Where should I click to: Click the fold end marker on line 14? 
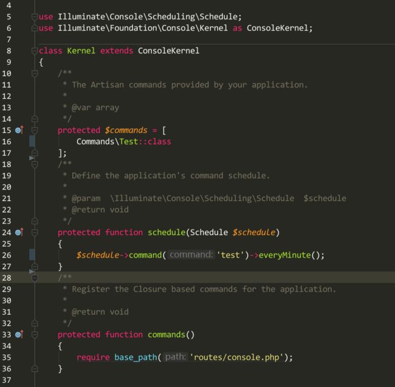click(x=35, y=118)
